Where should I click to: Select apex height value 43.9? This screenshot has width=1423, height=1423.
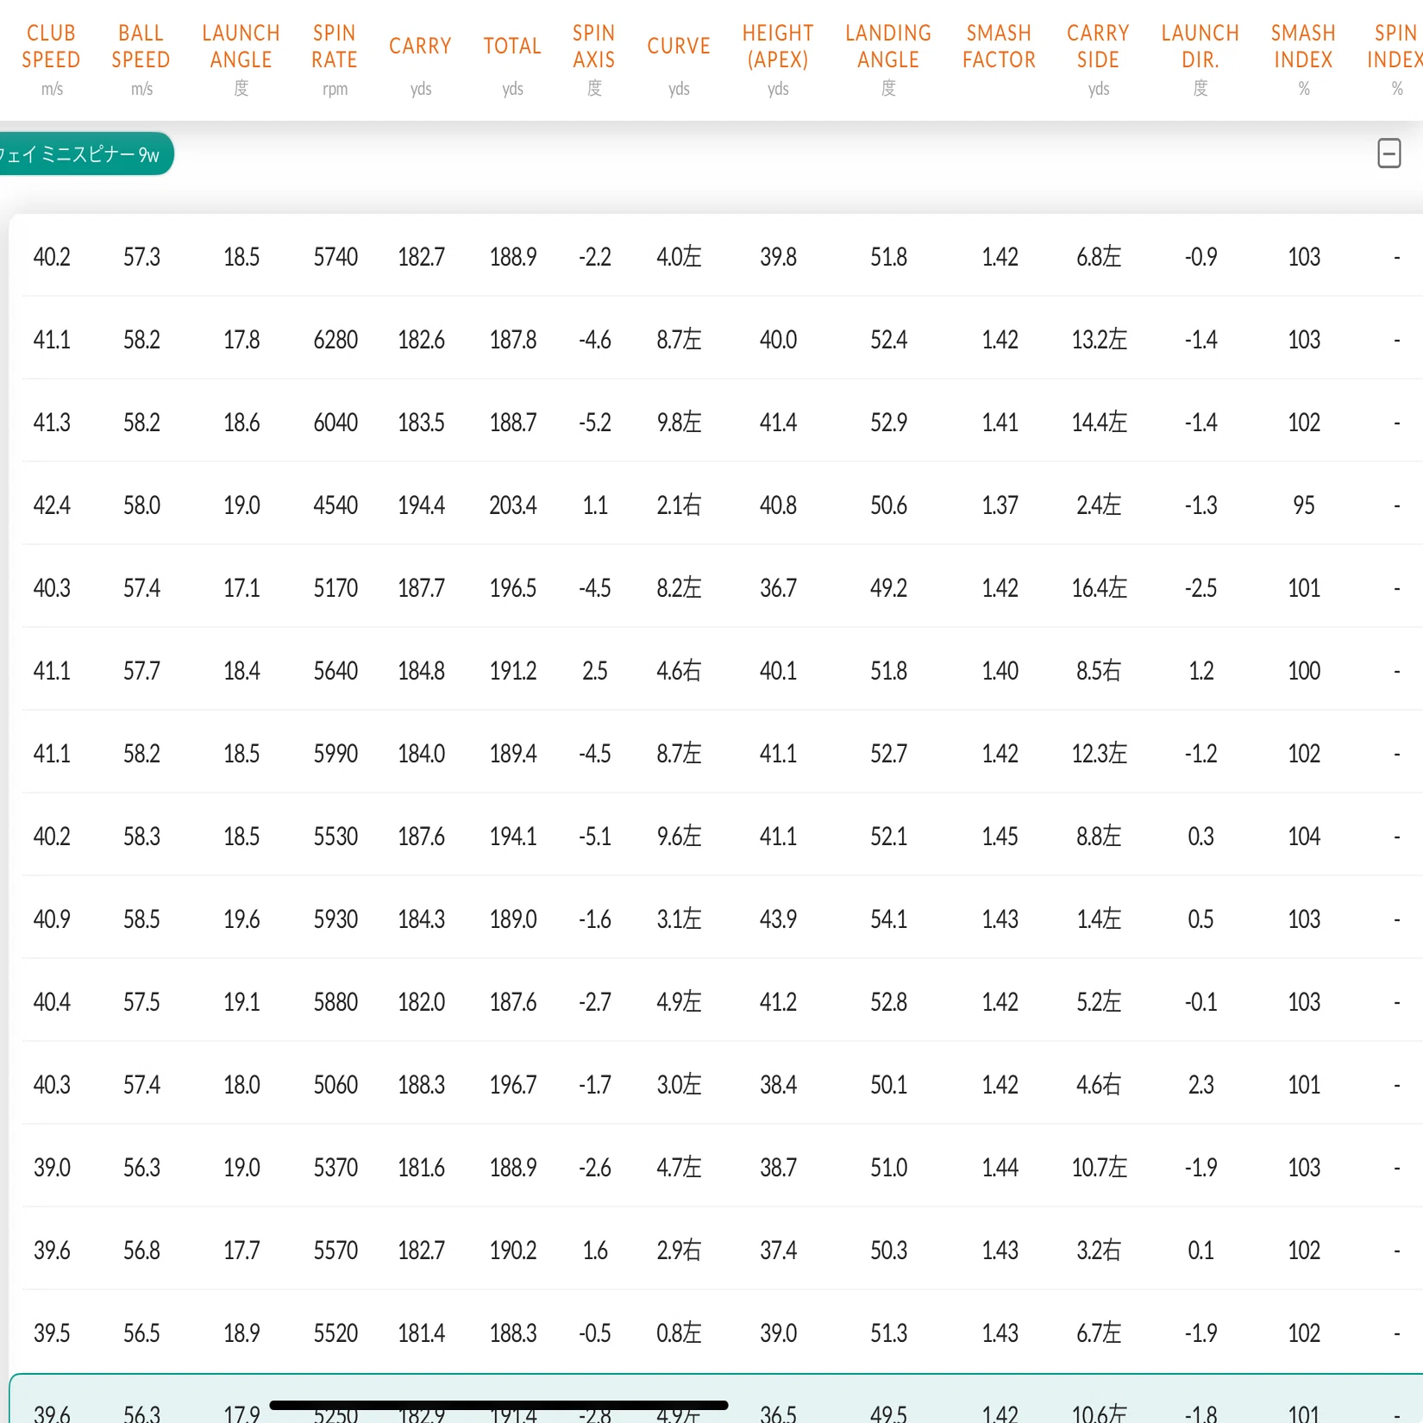778,919
